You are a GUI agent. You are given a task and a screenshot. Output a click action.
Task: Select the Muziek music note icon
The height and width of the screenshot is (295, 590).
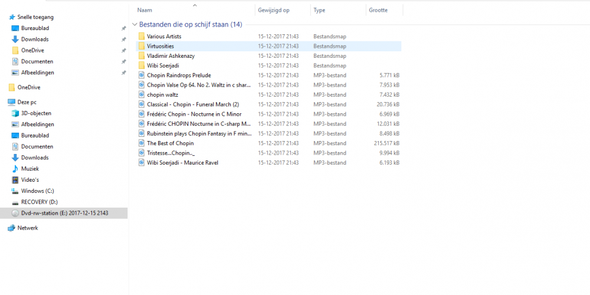pos(15,169)
